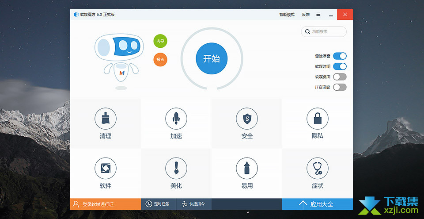Click the 清理 label text
Image resolution: width=424 pixels, height=219 pixels.
106,136
